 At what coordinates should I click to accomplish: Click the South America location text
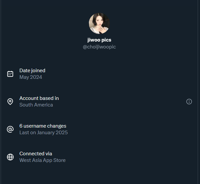(x=36, y=105)
